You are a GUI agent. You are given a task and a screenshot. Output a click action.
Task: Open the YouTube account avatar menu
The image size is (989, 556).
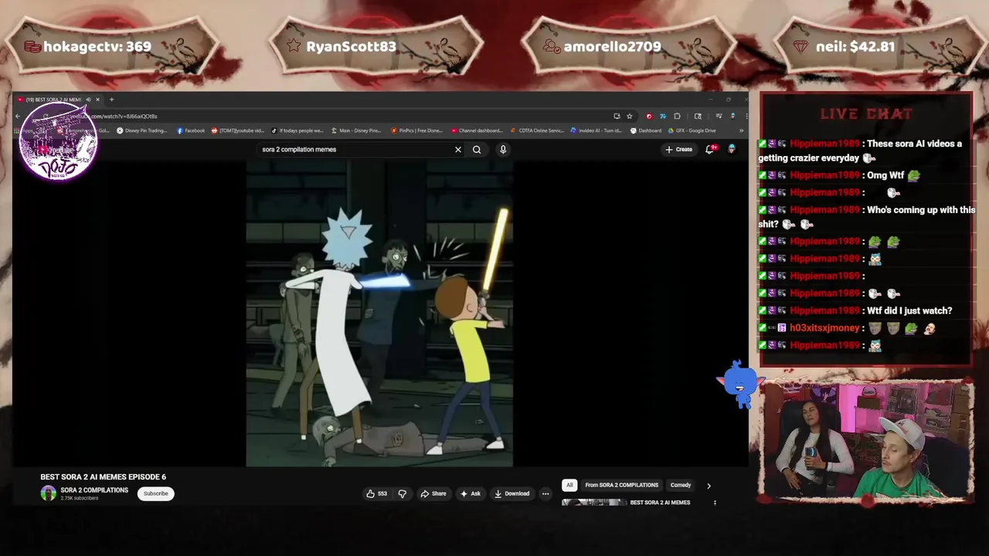[732, 149]
